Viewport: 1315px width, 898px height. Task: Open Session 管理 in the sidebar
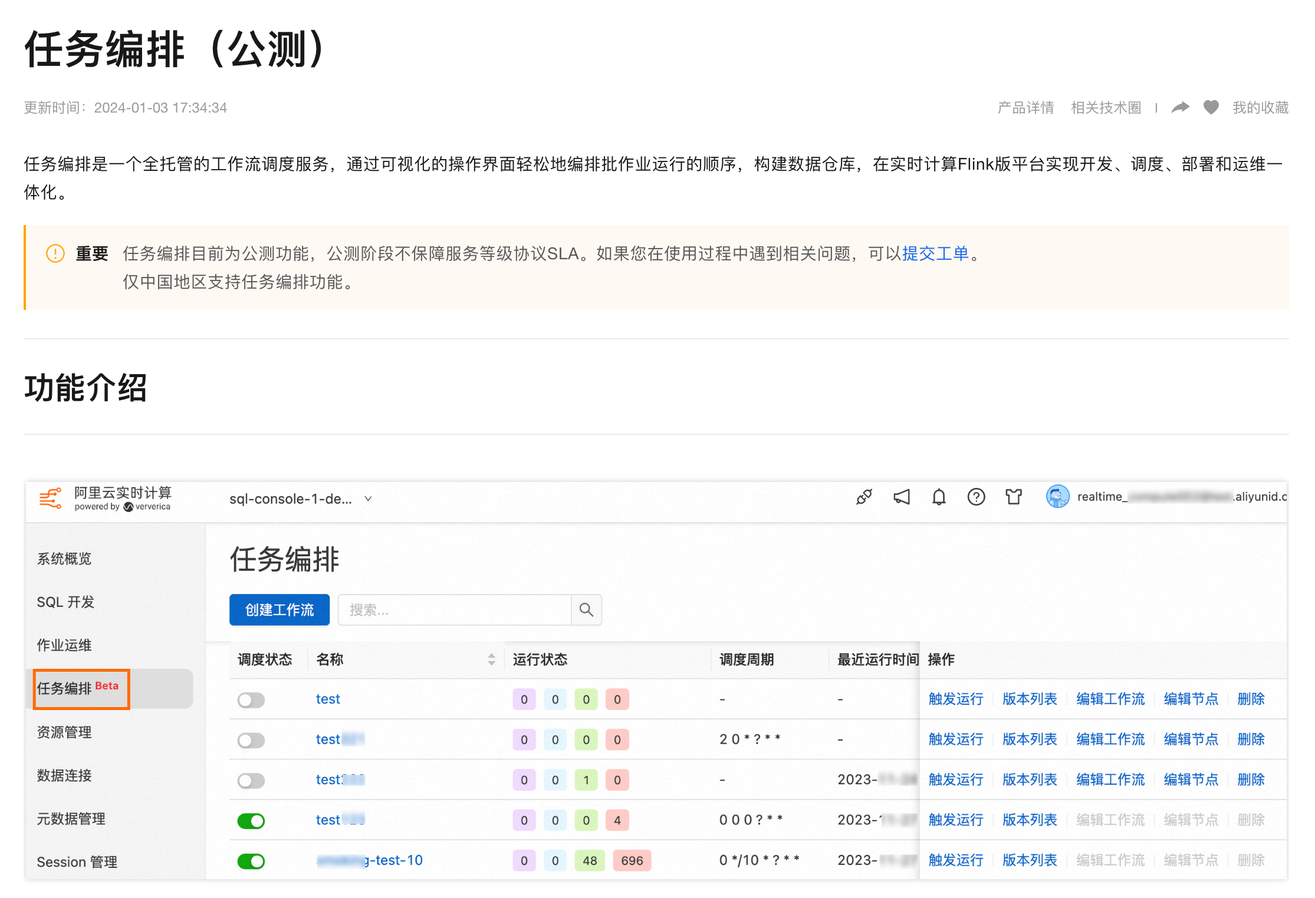click(77, 862)
